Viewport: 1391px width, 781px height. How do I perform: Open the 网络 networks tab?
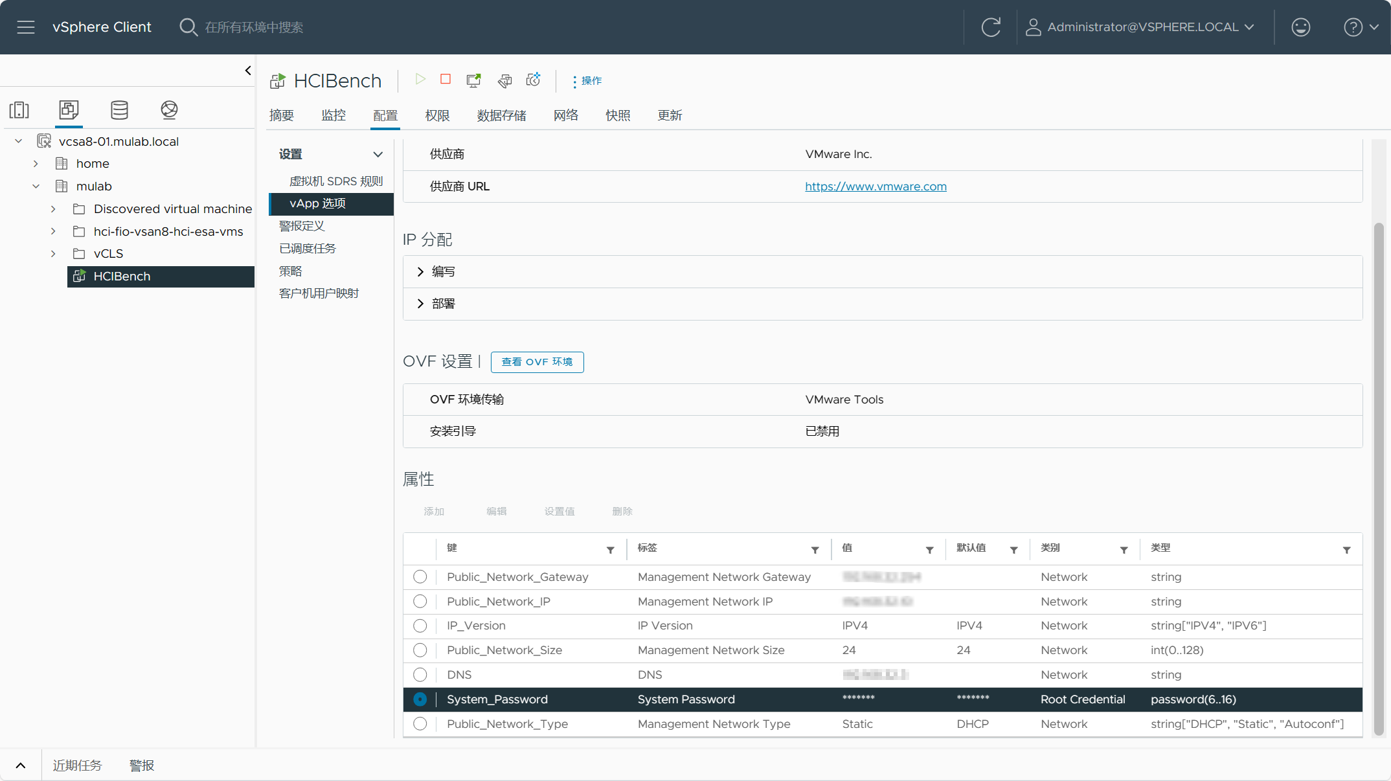click(x=566, y=115)
